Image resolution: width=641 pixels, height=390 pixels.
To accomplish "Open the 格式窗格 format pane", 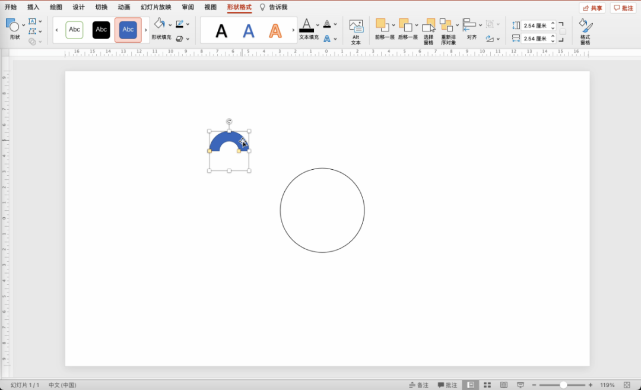I will coord(585,32).
